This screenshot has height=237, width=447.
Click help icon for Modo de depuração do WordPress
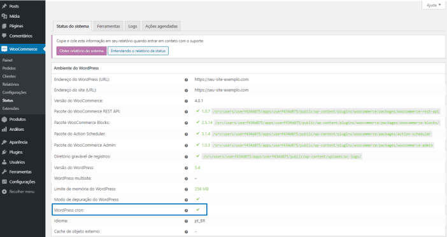(186, 200)
